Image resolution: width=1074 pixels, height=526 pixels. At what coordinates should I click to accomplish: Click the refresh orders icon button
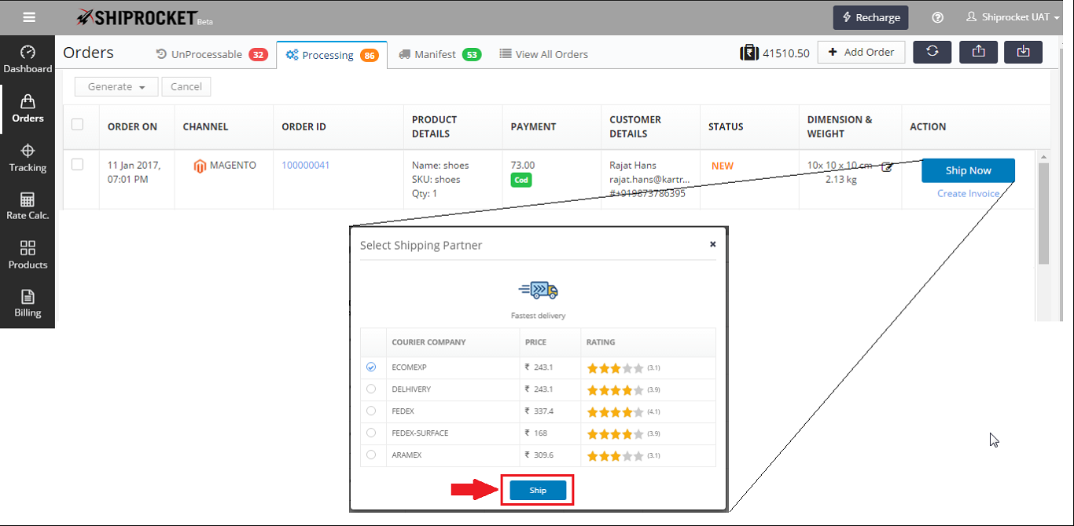pos(932,52)
